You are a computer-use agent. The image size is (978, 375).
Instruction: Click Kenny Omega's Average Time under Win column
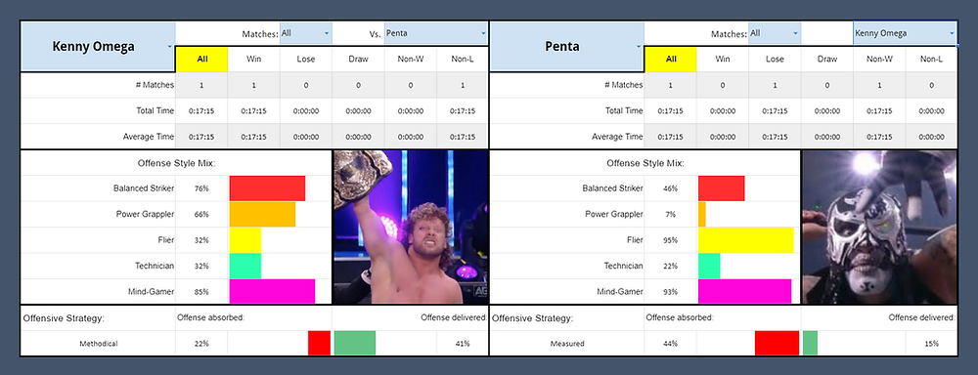click(x=254, y=137)
